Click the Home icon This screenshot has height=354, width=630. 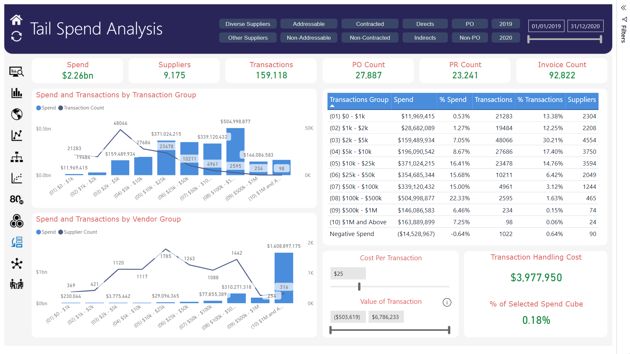coord(16,20)
